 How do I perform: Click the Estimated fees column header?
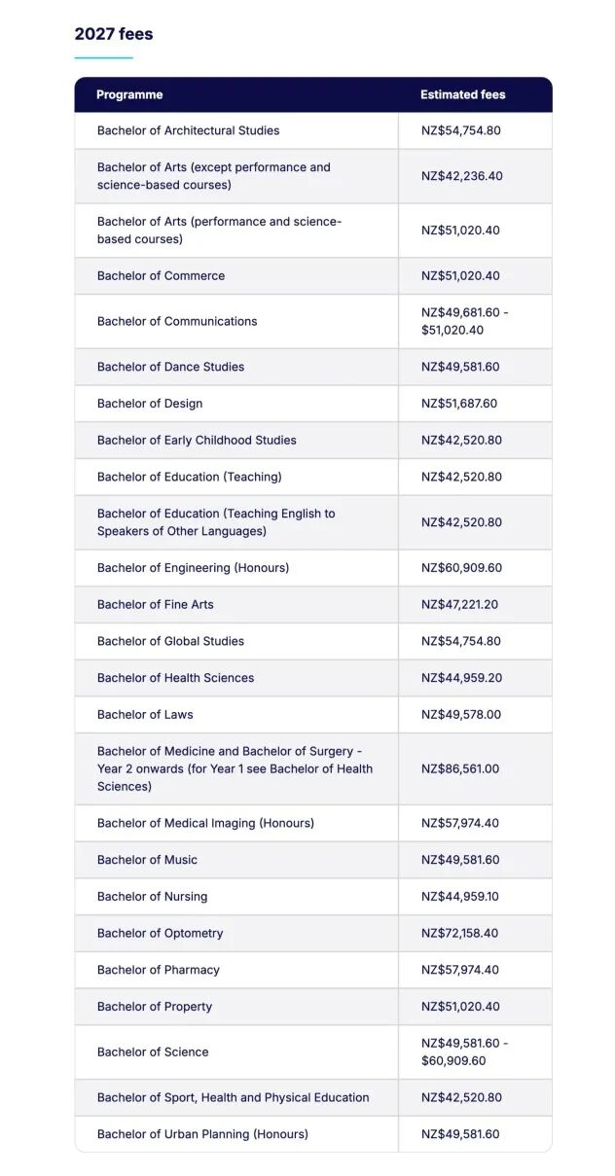pyautogui.click(x=463, y=94)
